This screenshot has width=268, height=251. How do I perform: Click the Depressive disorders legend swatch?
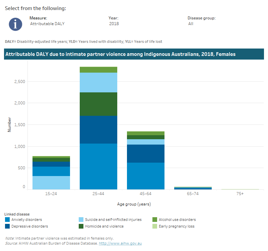[x=7, y=226]
